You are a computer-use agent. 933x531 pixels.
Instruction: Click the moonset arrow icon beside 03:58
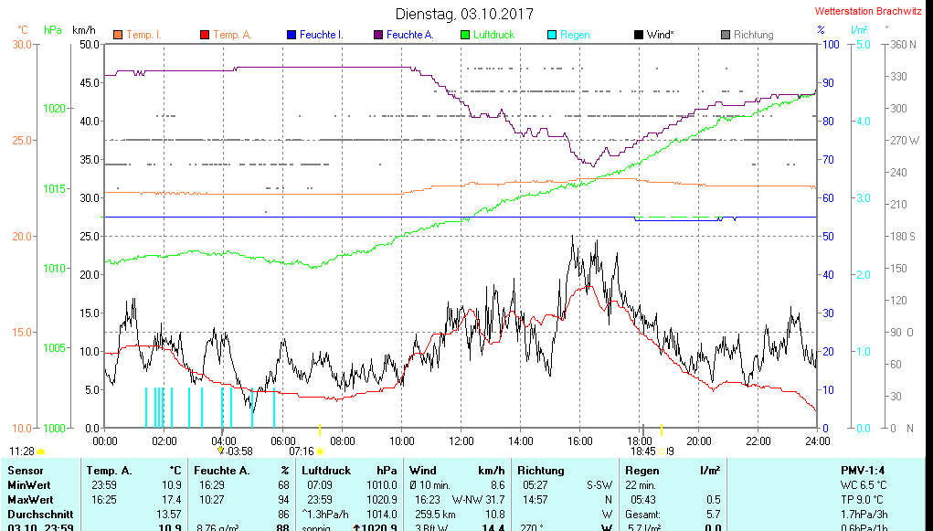tap(220, 451)
